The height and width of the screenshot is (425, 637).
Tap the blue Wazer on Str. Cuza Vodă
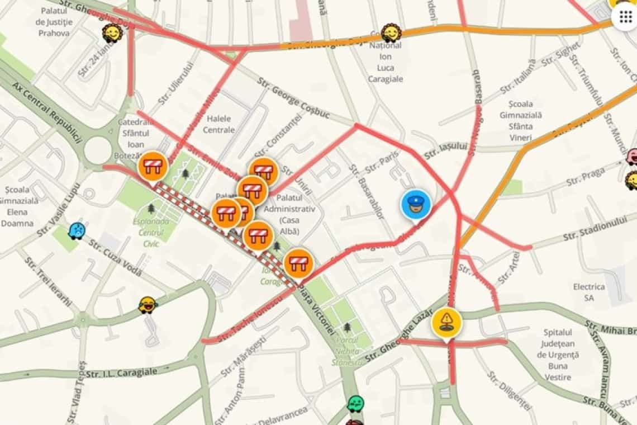click(77, 230)
